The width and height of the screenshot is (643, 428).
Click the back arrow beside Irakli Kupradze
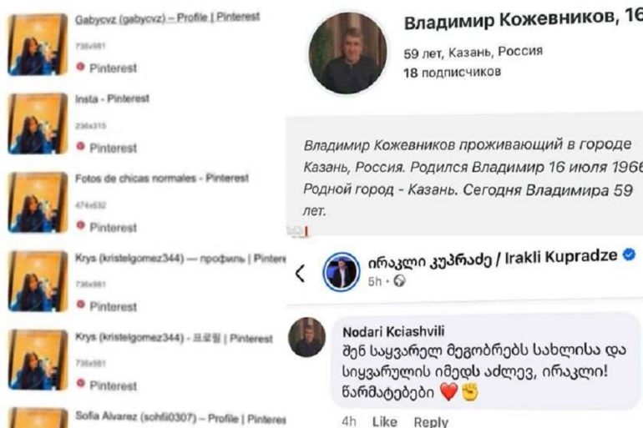300,273
